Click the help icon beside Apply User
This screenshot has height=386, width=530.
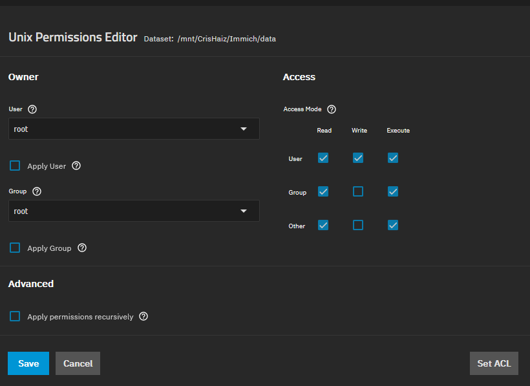tap(76, 166)
